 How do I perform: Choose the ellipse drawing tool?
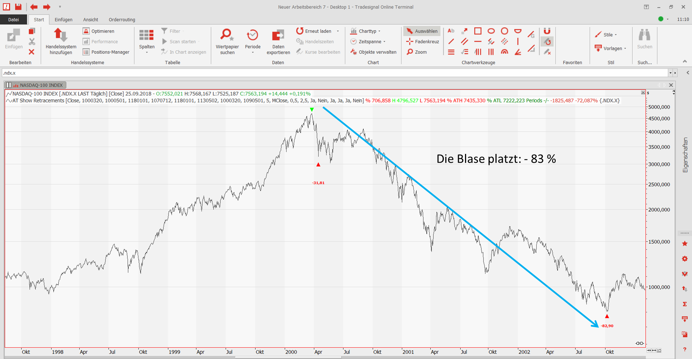pos(491,31)
